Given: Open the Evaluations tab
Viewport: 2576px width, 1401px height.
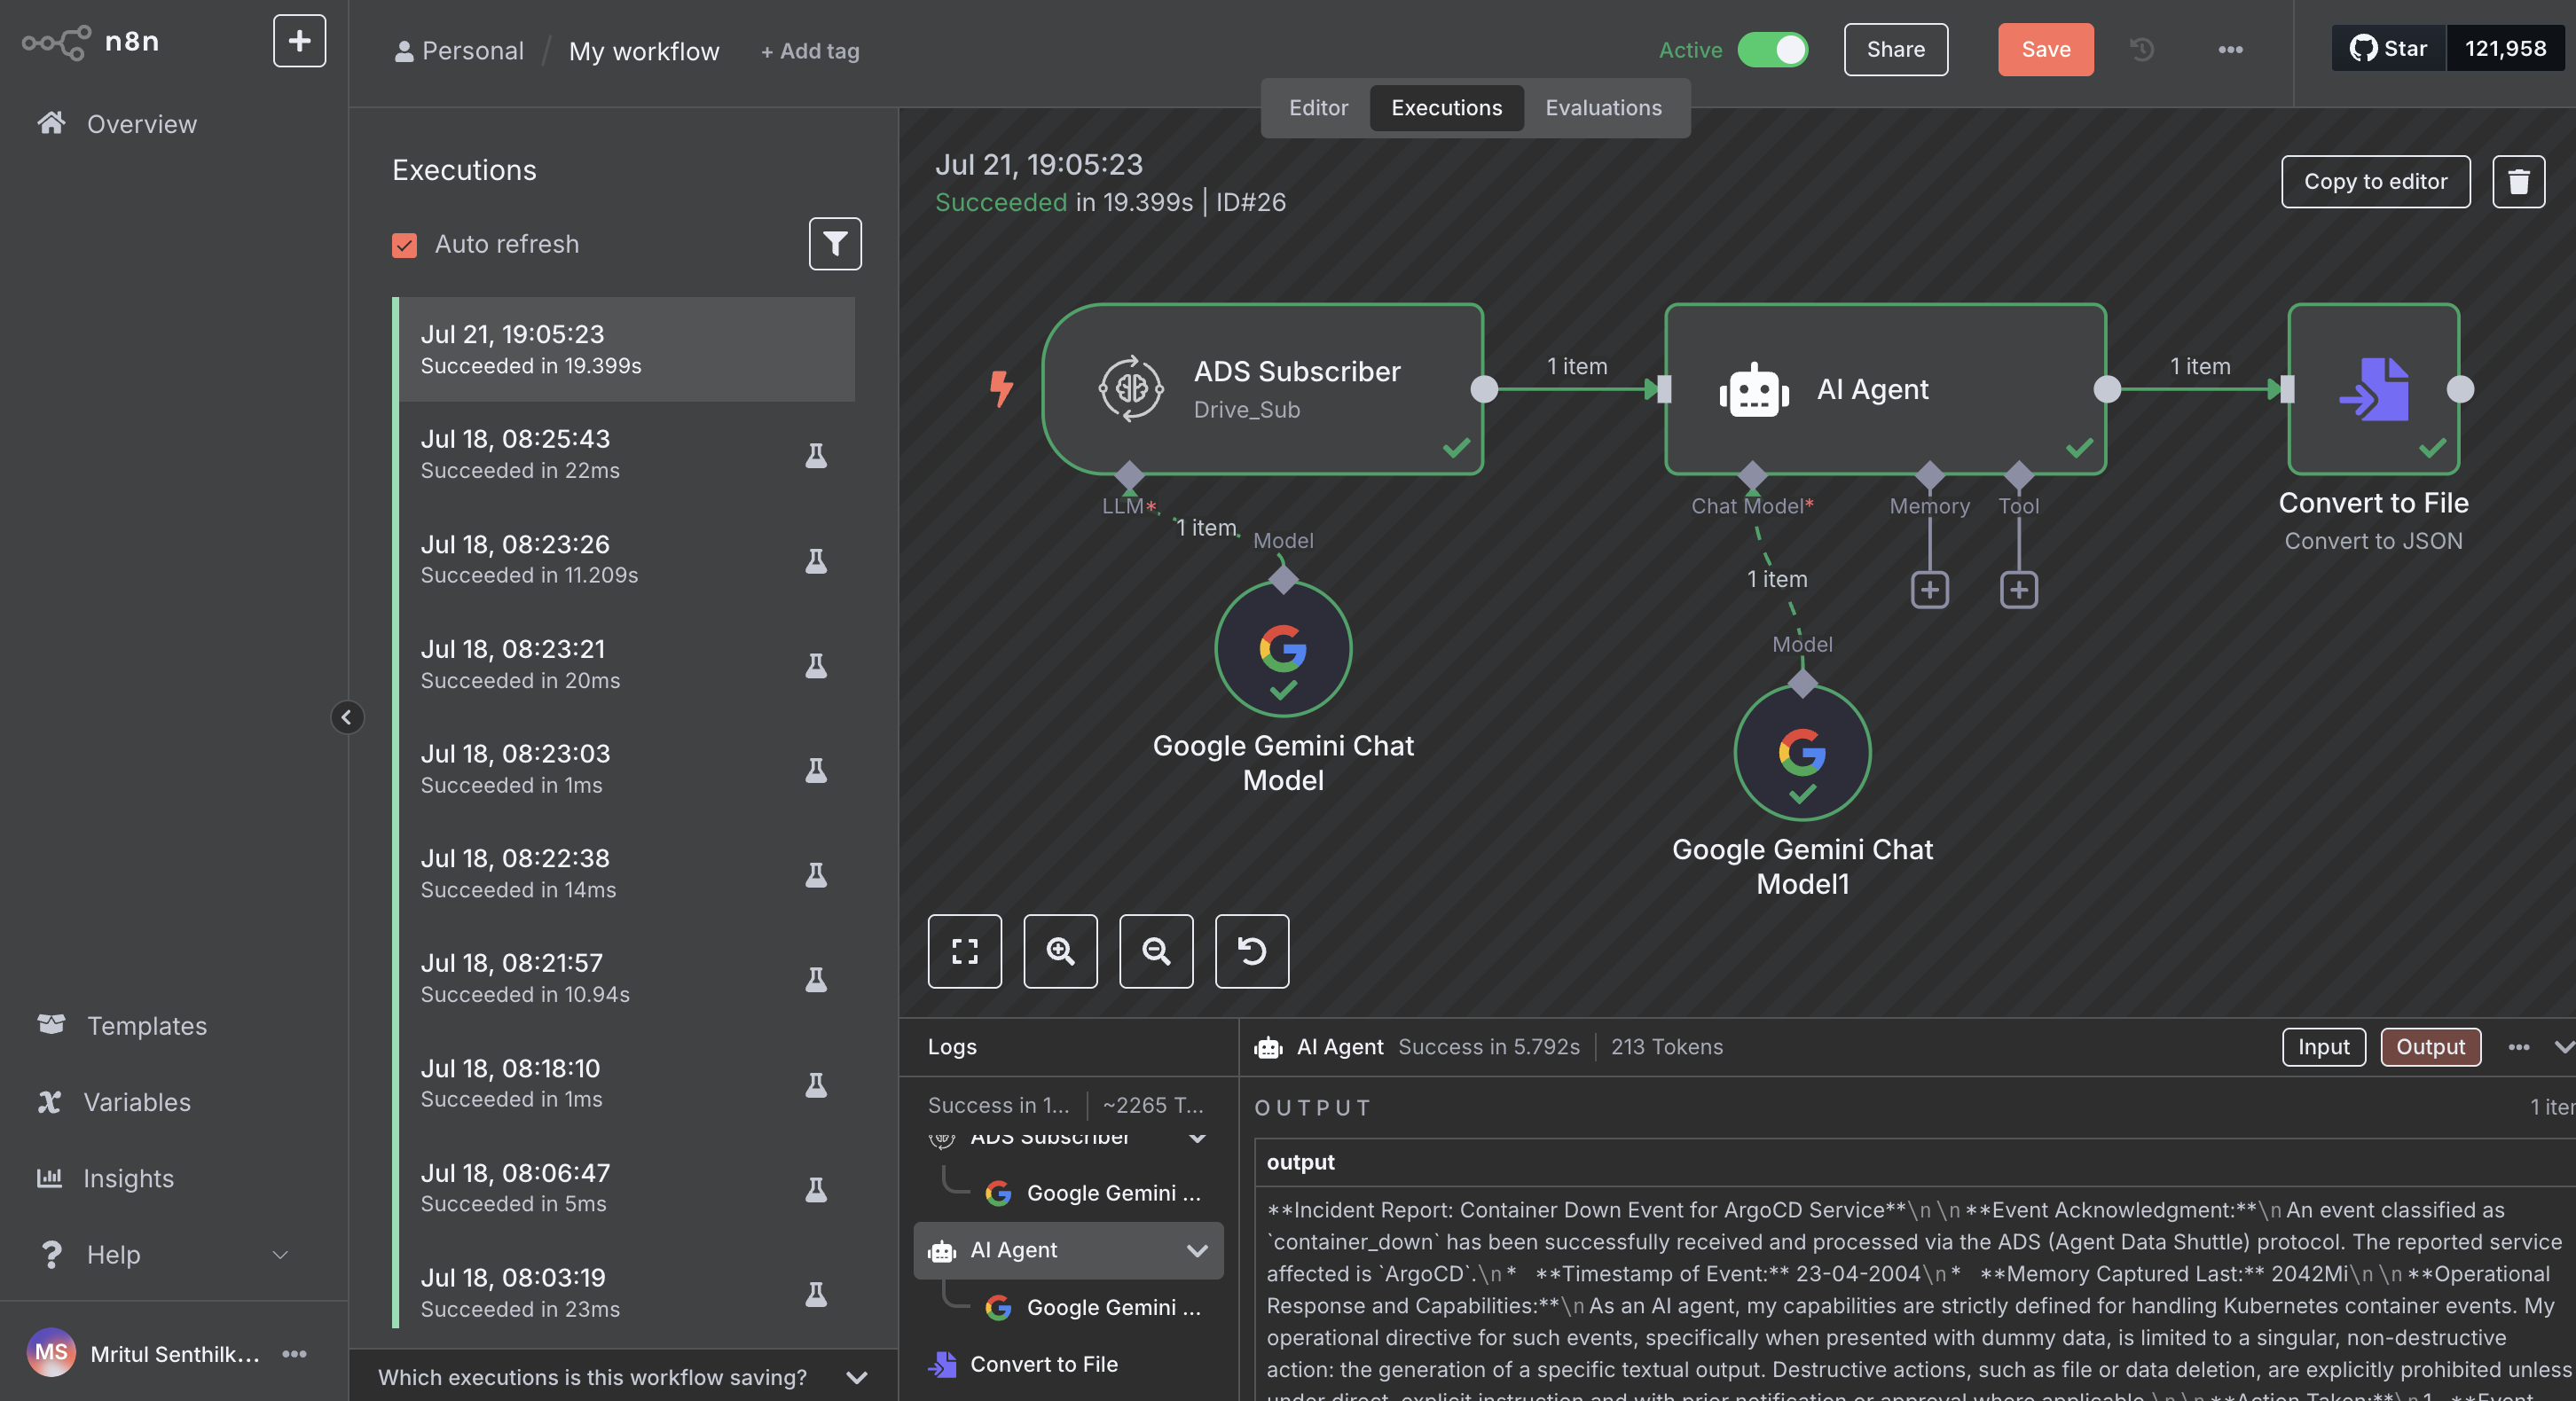Looking at the screenshot, I should tap(1602, 108).
